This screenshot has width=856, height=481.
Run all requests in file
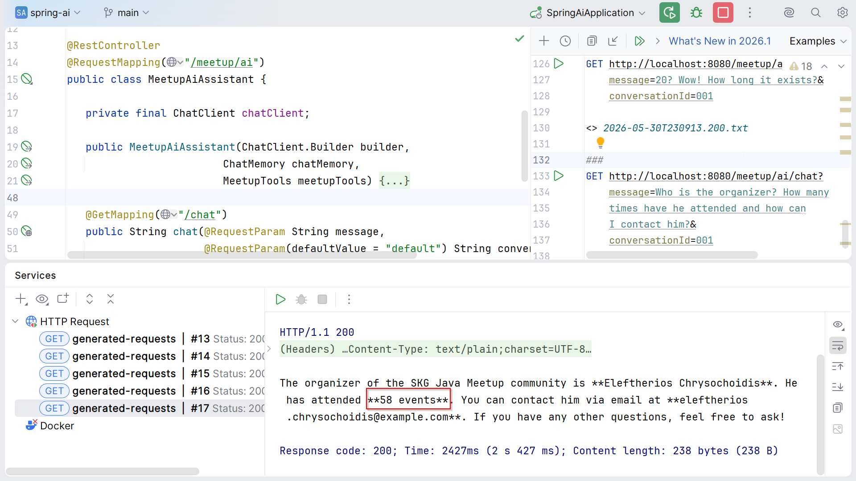click(x=640, y=41)
